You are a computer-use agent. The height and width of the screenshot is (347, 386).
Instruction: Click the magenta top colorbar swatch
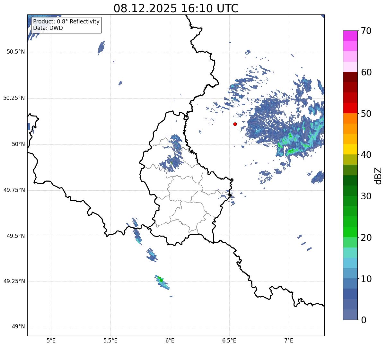click(x=350, y=36)
